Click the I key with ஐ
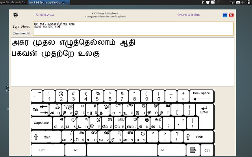This screenshot has height=157, width=252. click(x=141, y=110)
